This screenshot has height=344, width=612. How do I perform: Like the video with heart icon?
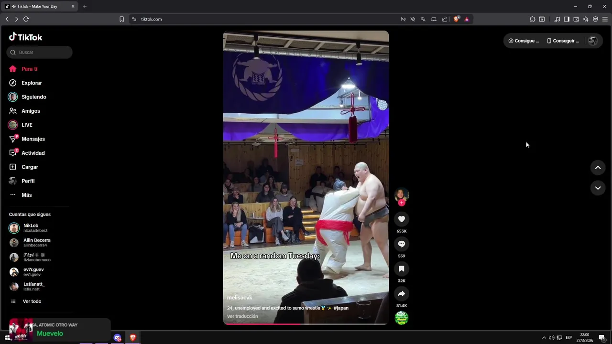point(402,219)
